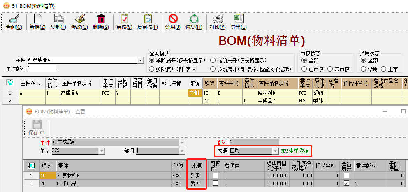Select 单阶展开(仅表格显示) query mode

tap(151, 60)
